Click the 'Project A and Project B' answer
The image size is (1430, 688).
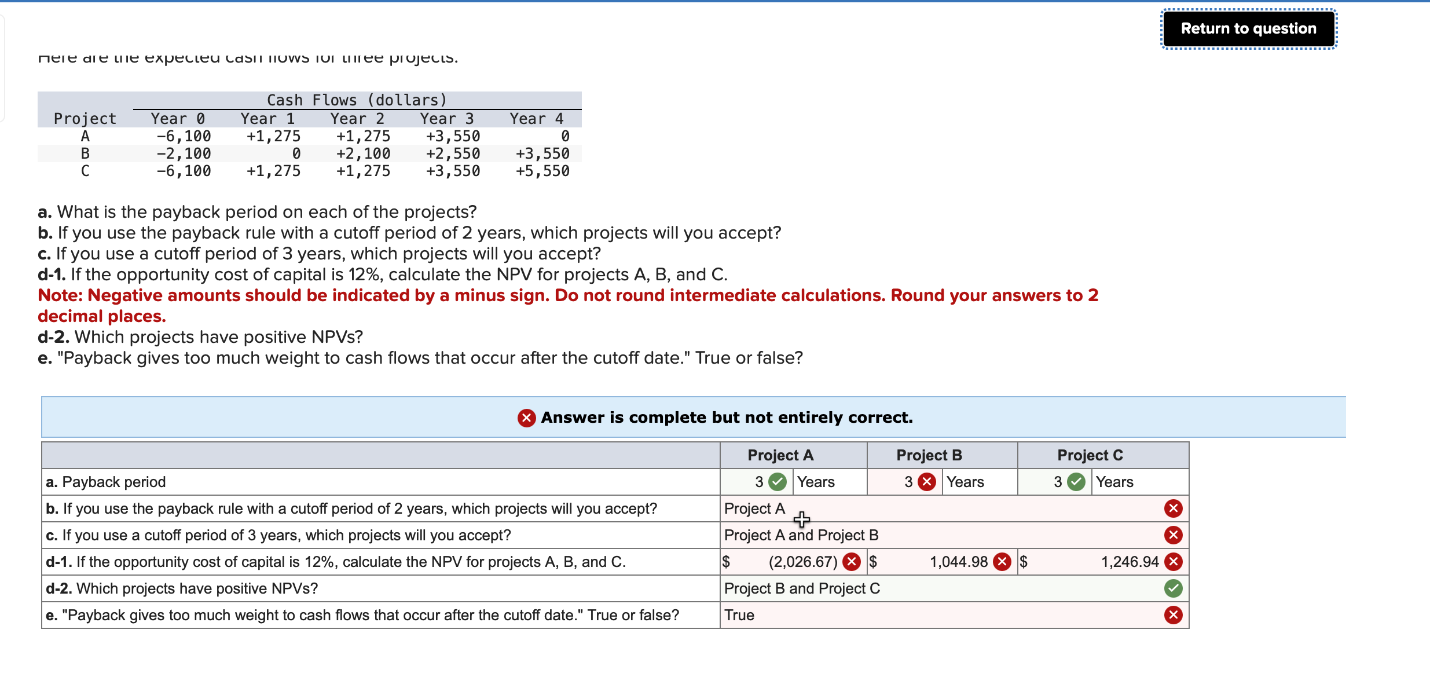801,535
